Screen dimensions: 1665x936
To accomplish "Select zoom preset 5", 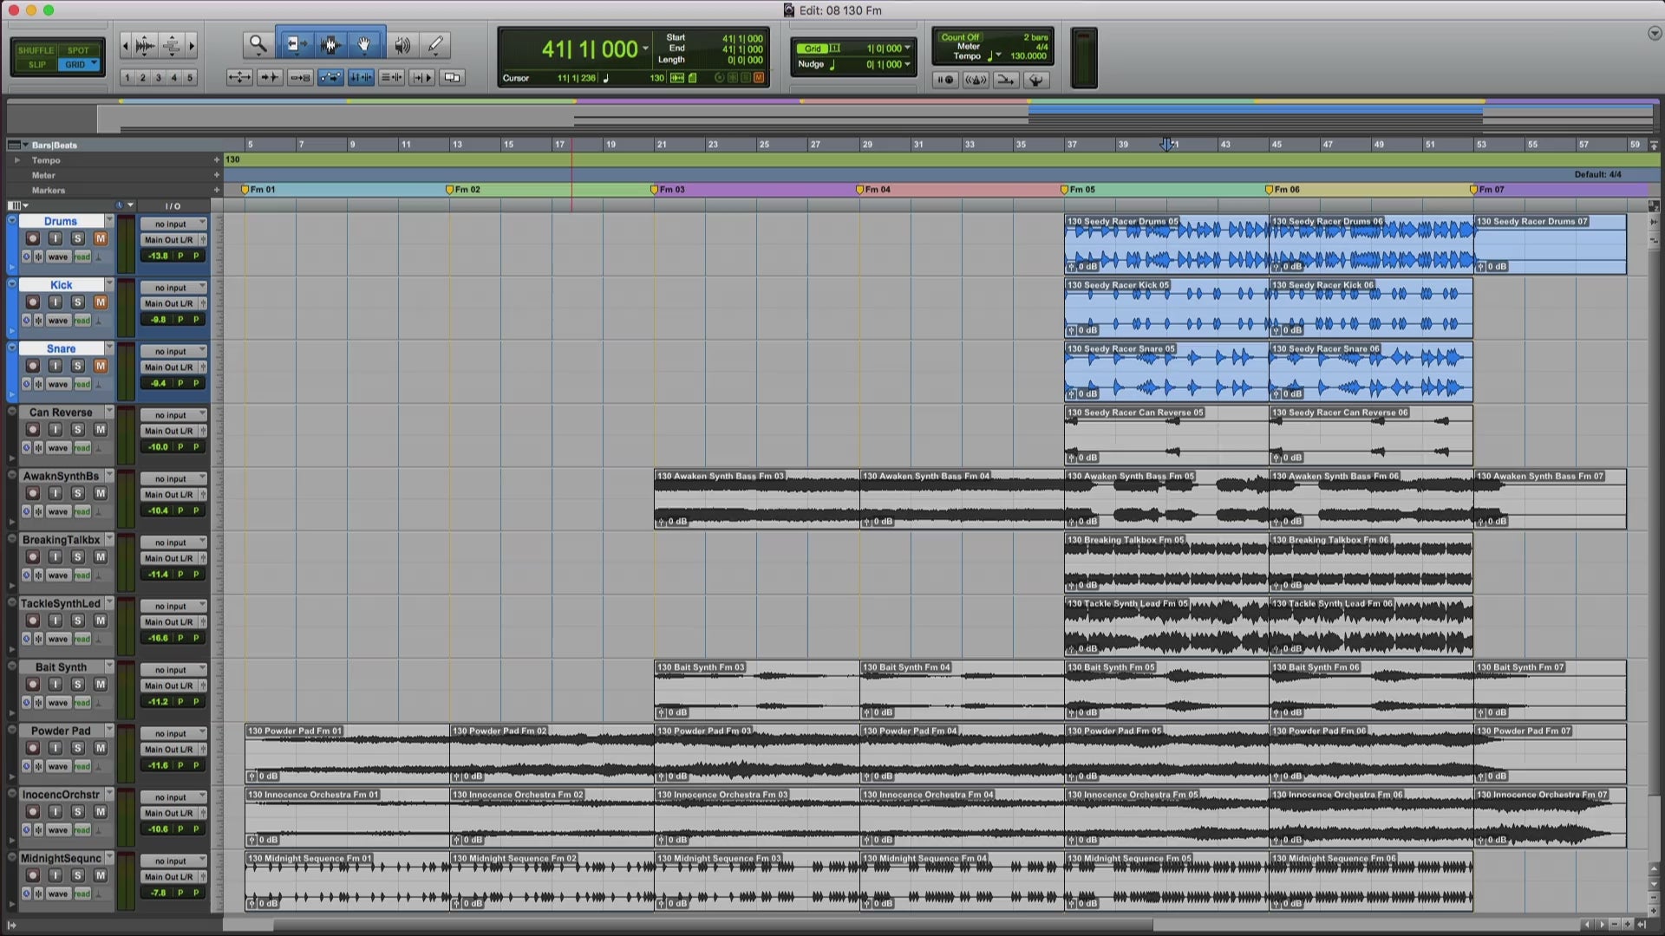I will click(x=190, y=78).
